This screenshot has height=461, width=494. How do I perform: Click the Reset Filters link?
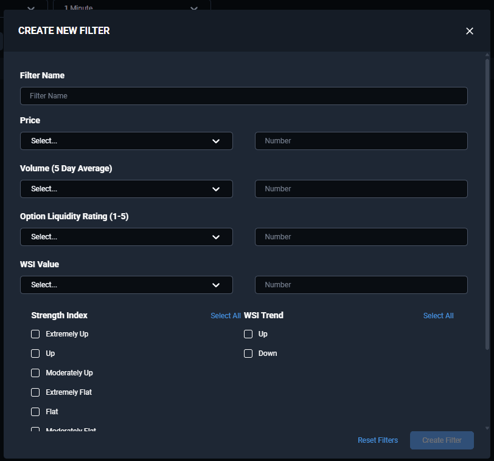378,440
